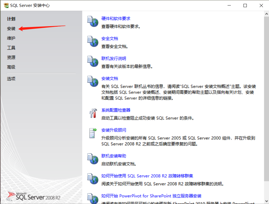The image size is (269, 204).
Task: Maximize the SQL Server 安装中心 window
Action: [245, 6]
